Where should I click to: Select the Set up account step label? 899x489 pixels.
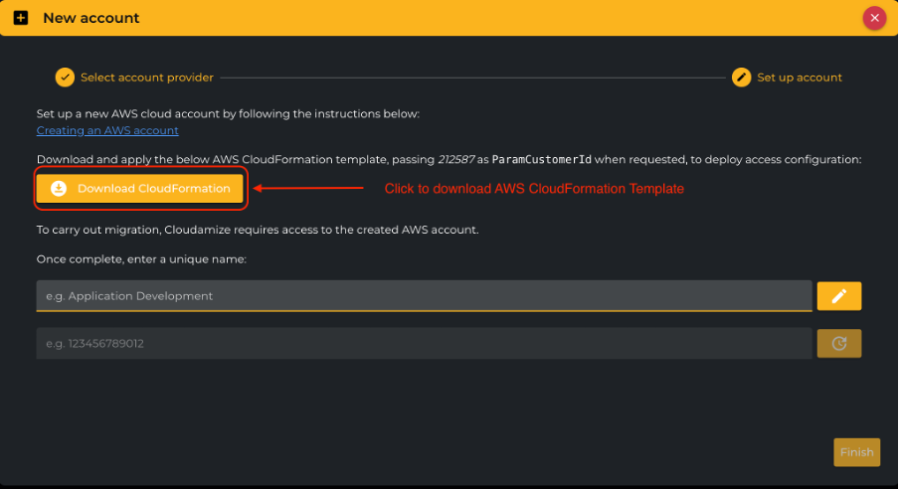point(800,78)
